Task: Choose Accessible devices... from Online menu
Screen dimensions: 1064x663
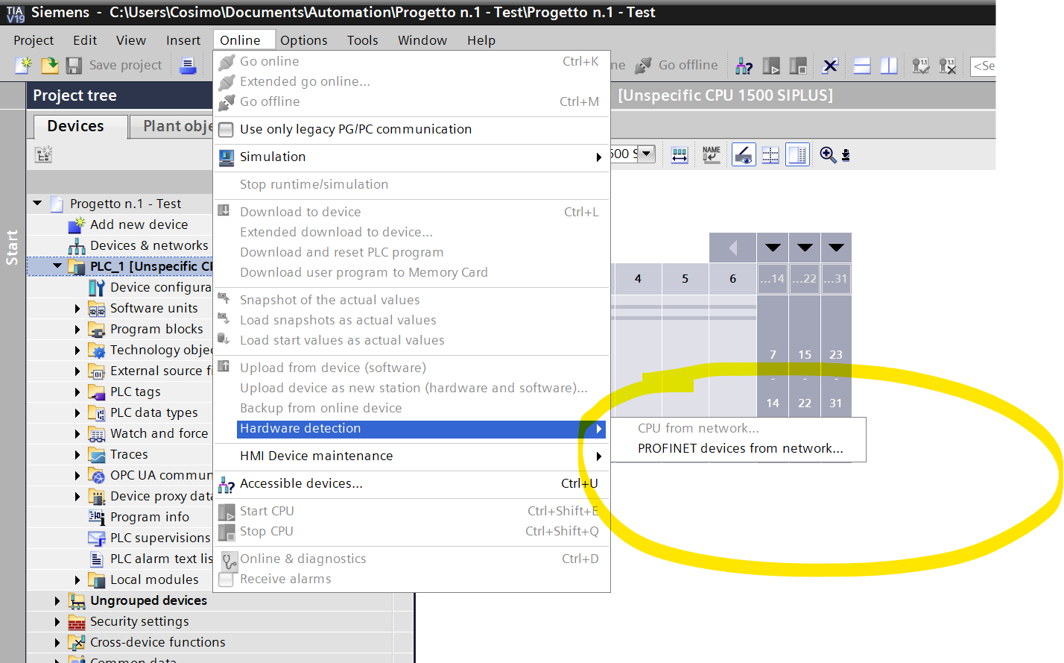Action: pyautogui.click(x=412, y=483)
